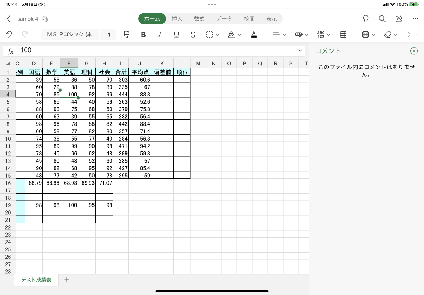Image resolution: width=424 pixels, height=295 pixels.
Task: Select the cell containing 68.79
Action: [34, 183]
